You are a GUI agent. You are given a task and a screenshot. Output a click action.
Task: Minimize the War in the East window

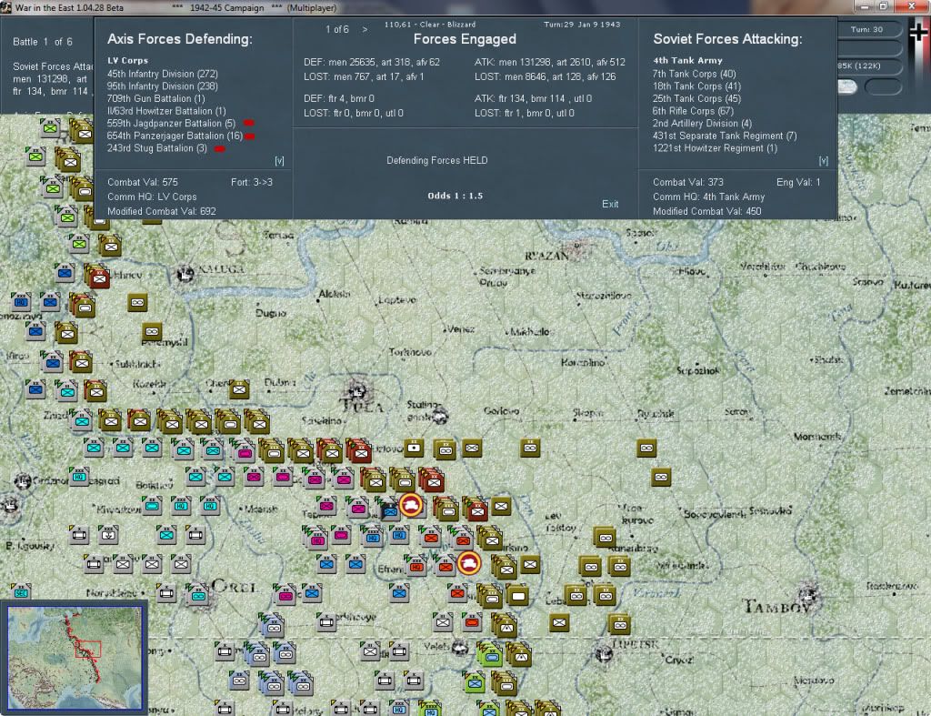click(865, 6)
